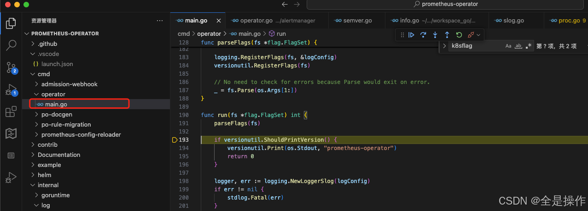The width and height of the screenshot is (588, 211).
Task: Select main.go in the explorer tree
Action: click(x=96, y=104)
